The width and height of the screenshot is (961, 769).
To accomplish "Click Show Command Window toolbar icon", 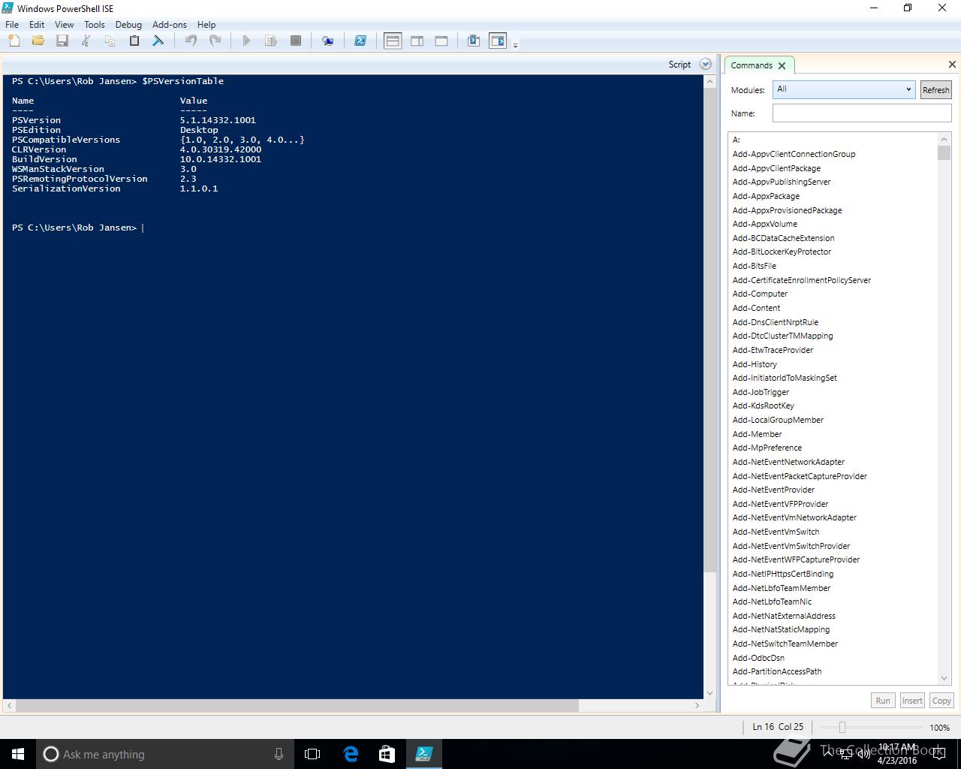I will pos(474,41).
